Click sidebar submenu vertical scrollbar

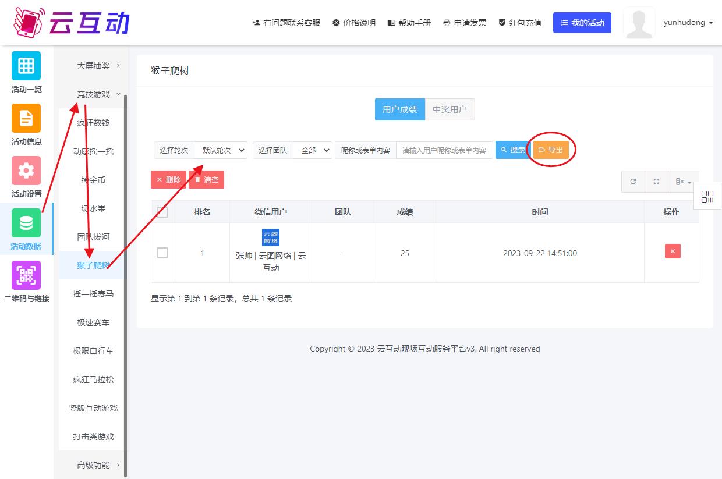tap(126, 285)
